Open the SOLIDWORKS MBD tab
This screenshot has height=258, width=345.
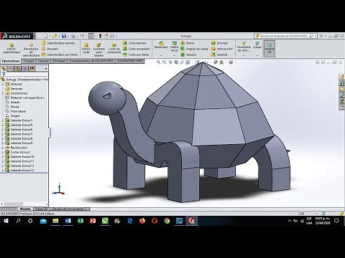pos(129,61)
